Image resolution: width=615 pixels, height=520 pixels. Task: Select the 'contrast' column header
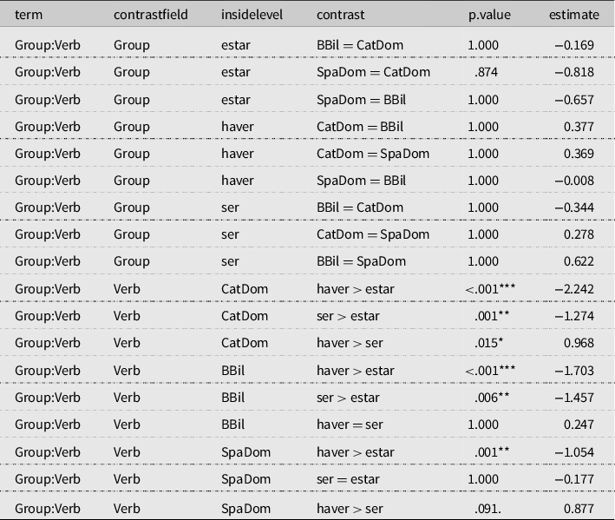(x=340, y=16)
